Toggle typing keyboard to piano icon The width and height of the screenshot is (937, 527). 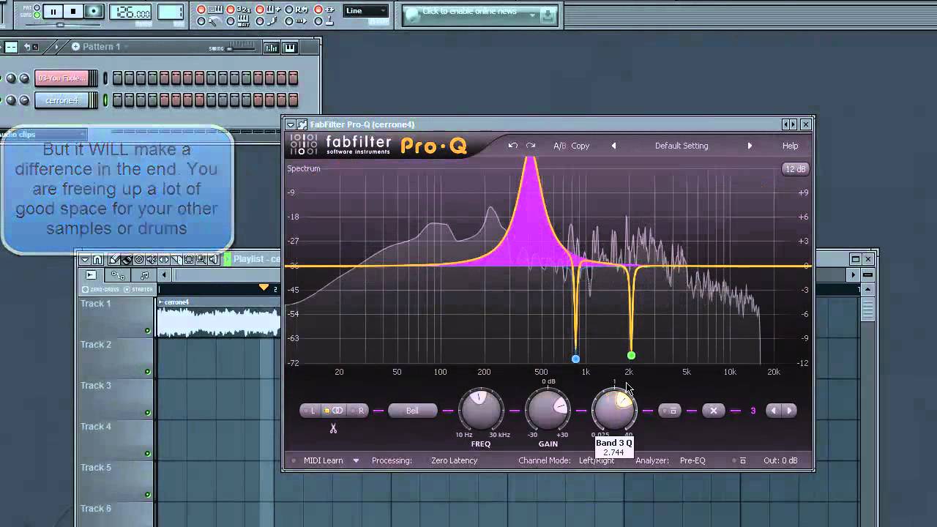pyautogui.click(x=215, y=10)
